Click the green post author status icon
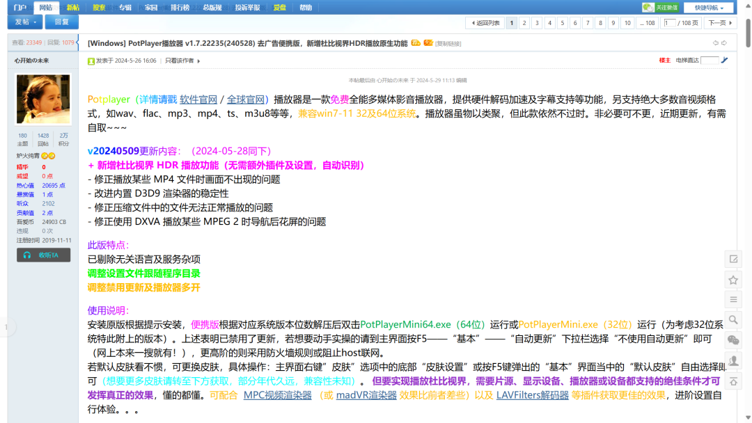This screenshot has height=423, width=752. click(91, 61)
